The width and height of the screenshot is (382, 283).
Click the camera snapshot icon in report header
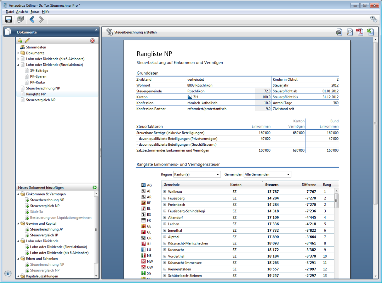click(339, 32)
